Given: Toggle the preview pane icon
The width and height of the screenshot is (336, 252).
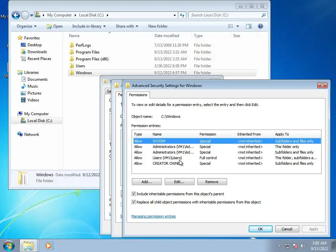Looking at the screenshot, I should pyautogui.click(x=249, y=26).
